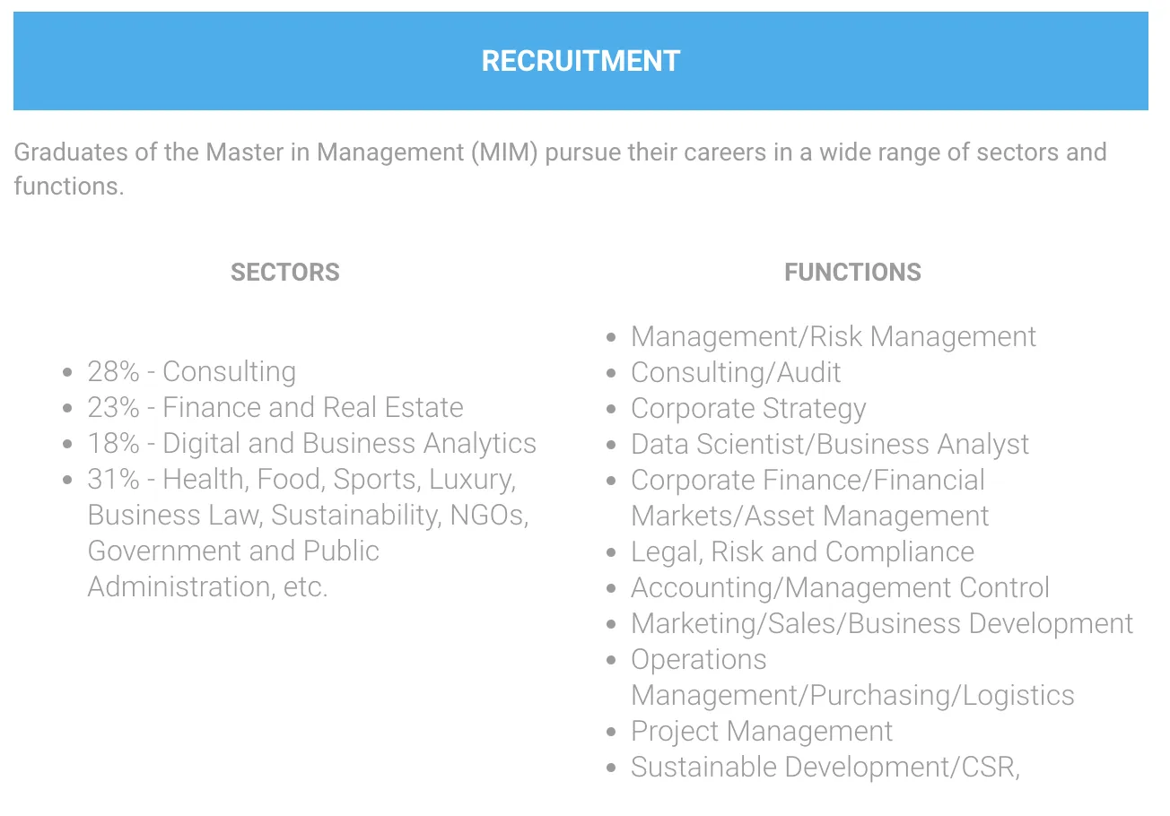The image size is (1170, 816).
Task: Click Management/Risk Management item
Action: 833,336
